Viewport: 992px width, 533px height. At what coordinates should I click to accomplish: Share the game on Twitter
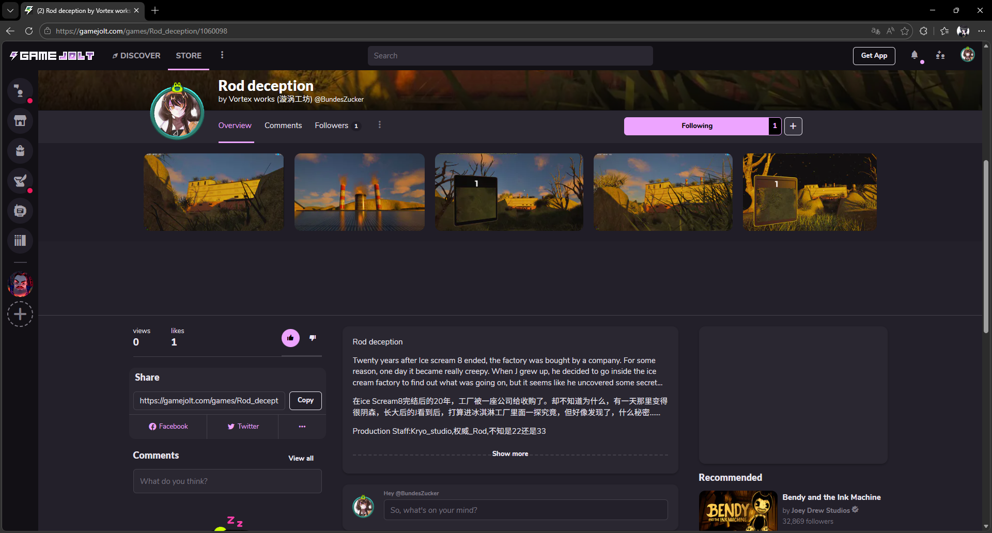coord(243,427)
